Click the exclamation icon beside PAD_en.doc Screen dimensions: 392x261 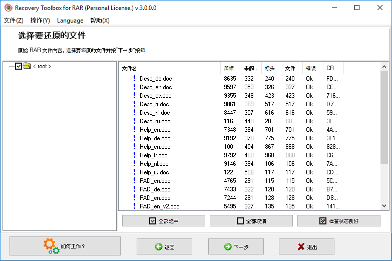[x=134, y=197]
